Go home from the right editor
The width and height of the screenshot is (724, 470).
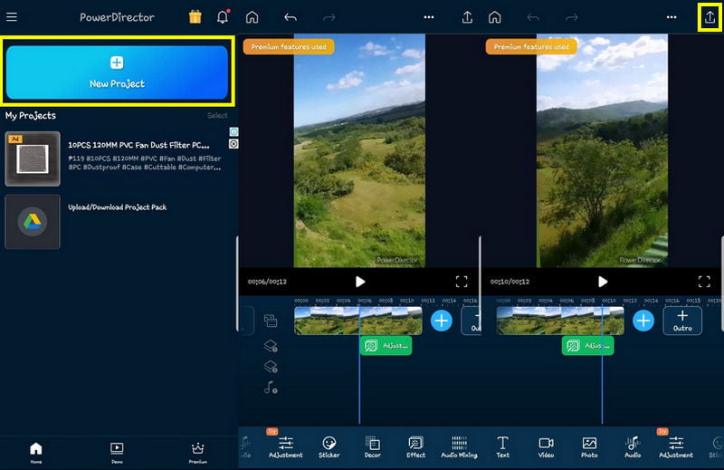tap(494, 17)
